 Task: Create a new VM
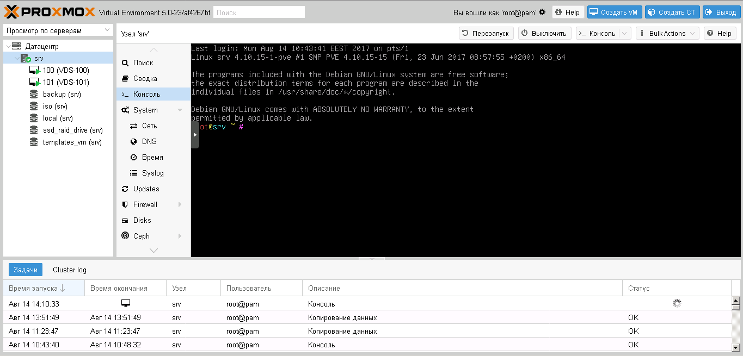615,12
